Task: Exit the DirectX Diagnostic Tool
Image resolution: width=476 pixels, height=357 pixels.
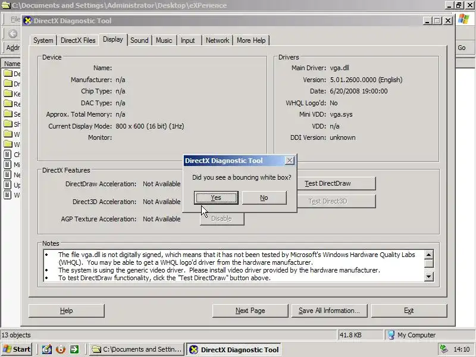Action: coord(409,311)
